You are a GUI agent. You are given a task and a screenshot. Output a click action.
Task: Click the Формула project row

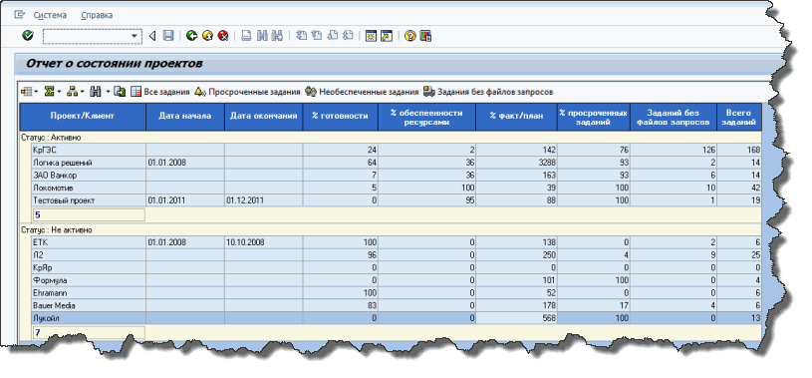(397, 280)
